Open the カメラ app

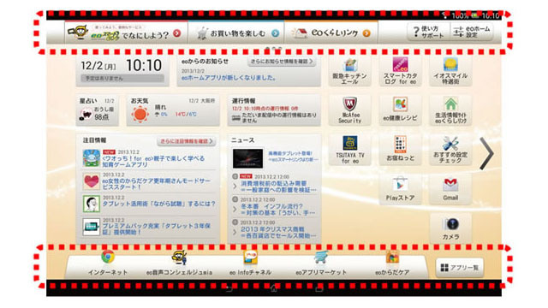[x=450, y=228]
